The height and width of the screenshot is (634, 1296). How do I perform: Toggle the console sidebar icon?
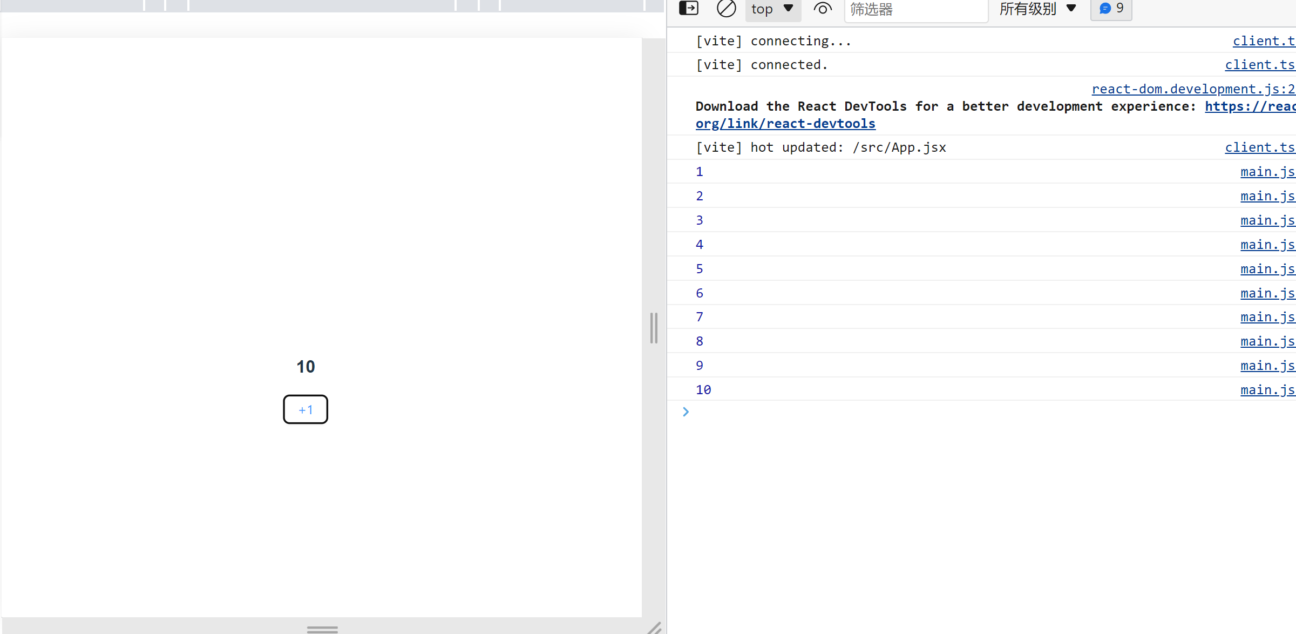pyautogui.click(x=689, y=8)
